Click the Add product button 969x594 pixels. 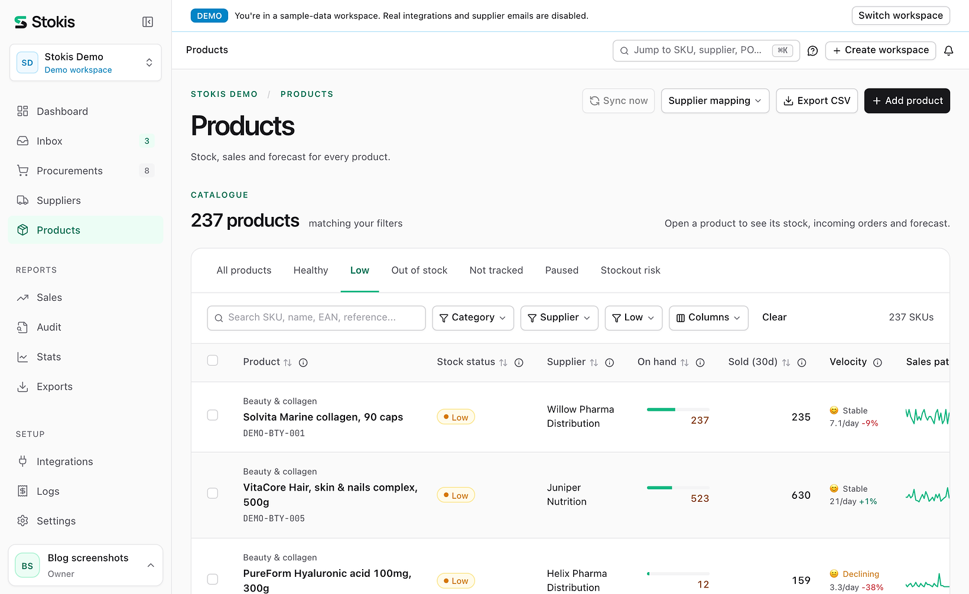pos(907,101)
